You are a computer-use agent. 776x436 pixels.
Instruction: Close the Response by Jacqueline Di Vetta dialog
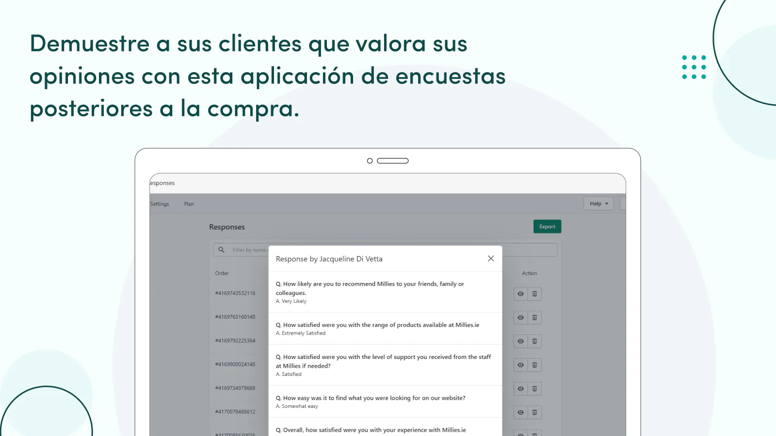[491, 259]
